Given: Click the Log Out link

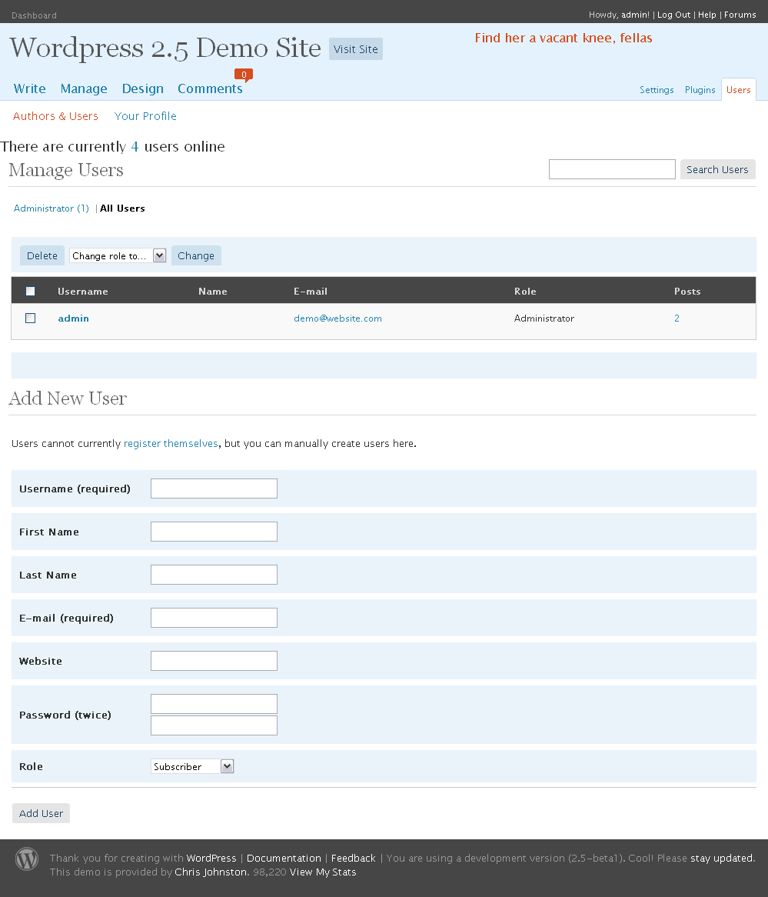Looking at the screenshot, I should click(x=673, y=15).
